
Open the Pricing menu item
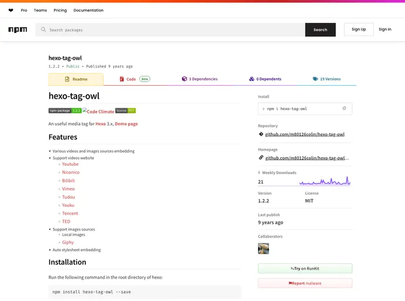(x=60, y=11)
